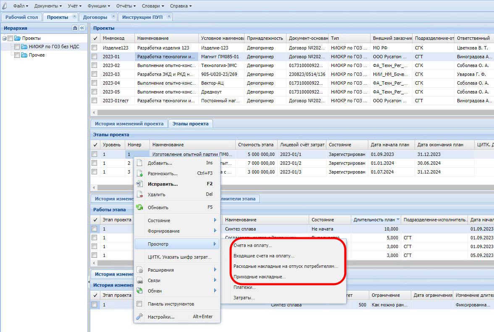Viewport: 494px width, 332px height.
Task: Open the История изменений проекта tab
Action: 129,124
